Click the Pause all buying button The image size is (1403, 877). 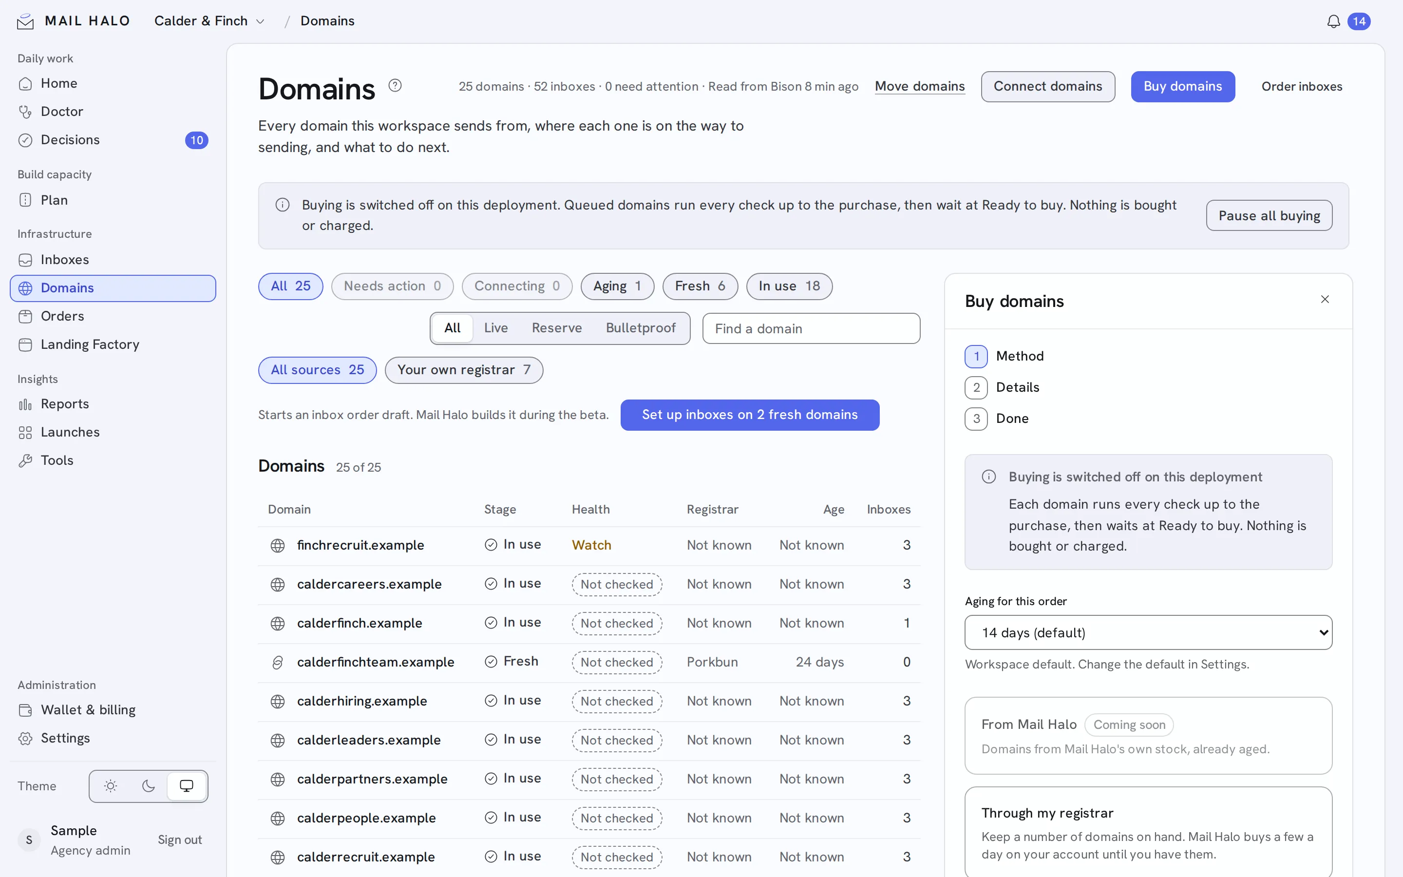(1269, 216)
